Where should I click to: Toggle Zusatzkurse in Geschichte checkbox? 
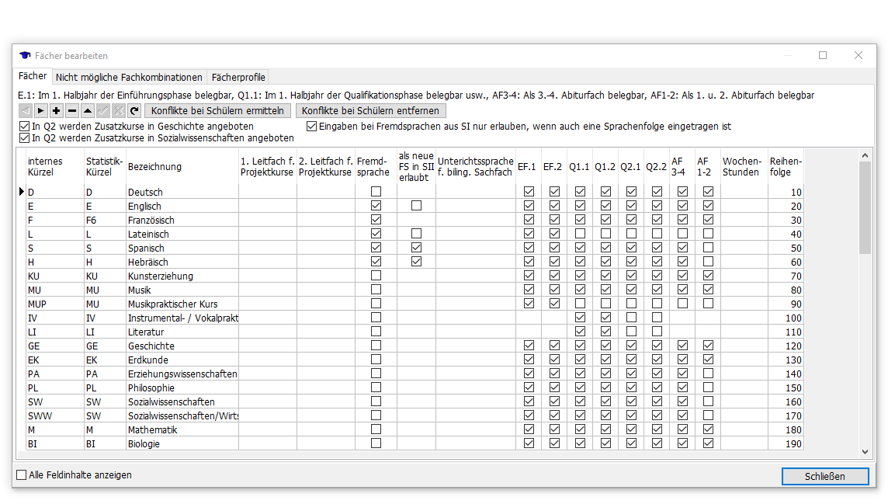pos(24,127)
